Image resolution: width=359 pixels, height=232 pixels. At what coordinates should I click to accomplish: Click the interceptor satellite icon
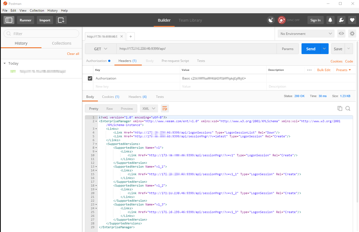coord(271,20)
